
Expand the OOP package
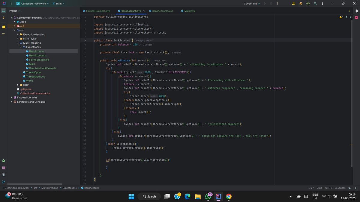17,85
